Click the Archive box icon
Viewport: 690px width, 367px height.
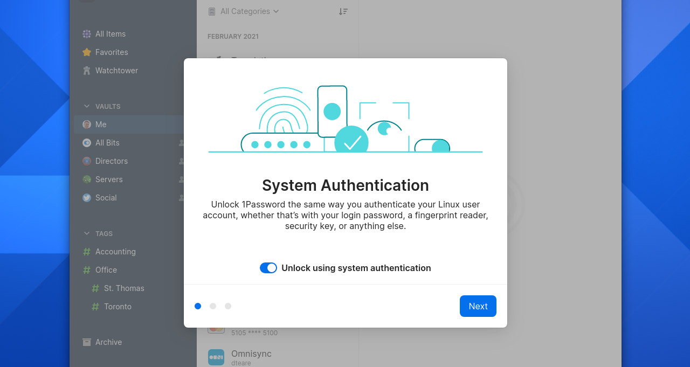87,342
